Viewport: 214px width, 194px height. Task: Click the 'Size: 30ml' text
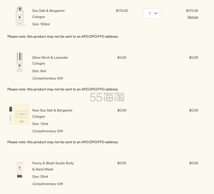pos(40,177)
